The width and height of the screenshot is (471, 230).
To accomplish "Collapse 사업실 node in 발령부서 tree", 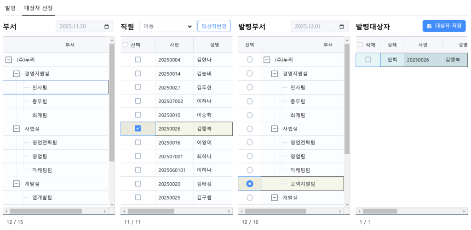I will click(x=275, y=129).
